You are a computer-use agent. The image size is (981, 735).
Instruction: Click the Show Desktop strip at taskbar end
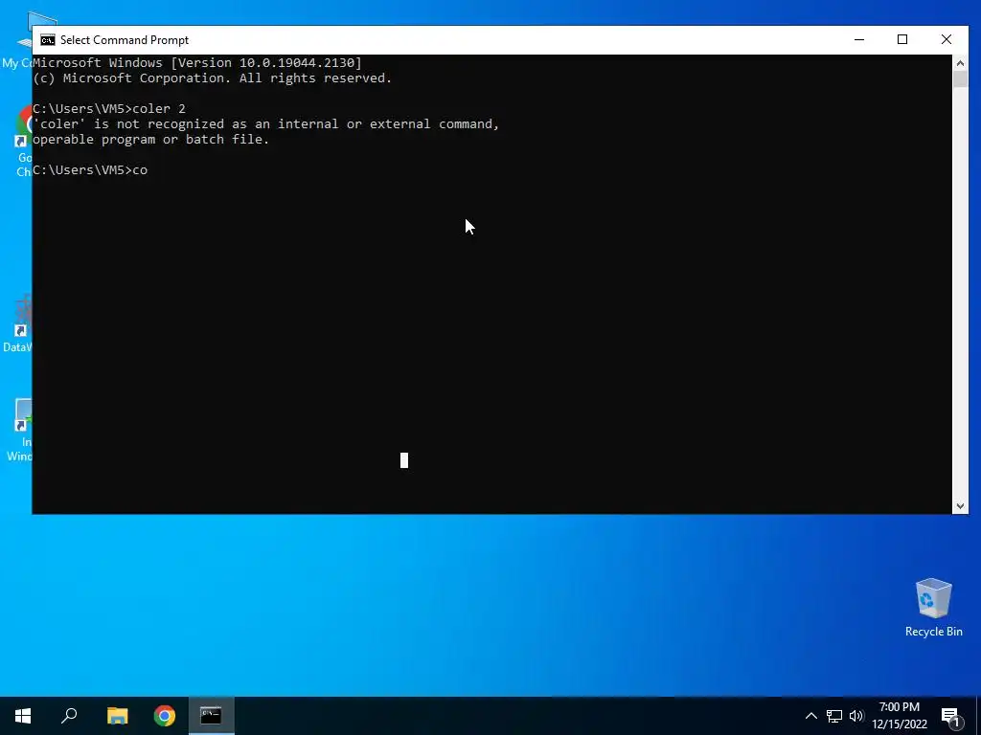click(x=978, y=716)
